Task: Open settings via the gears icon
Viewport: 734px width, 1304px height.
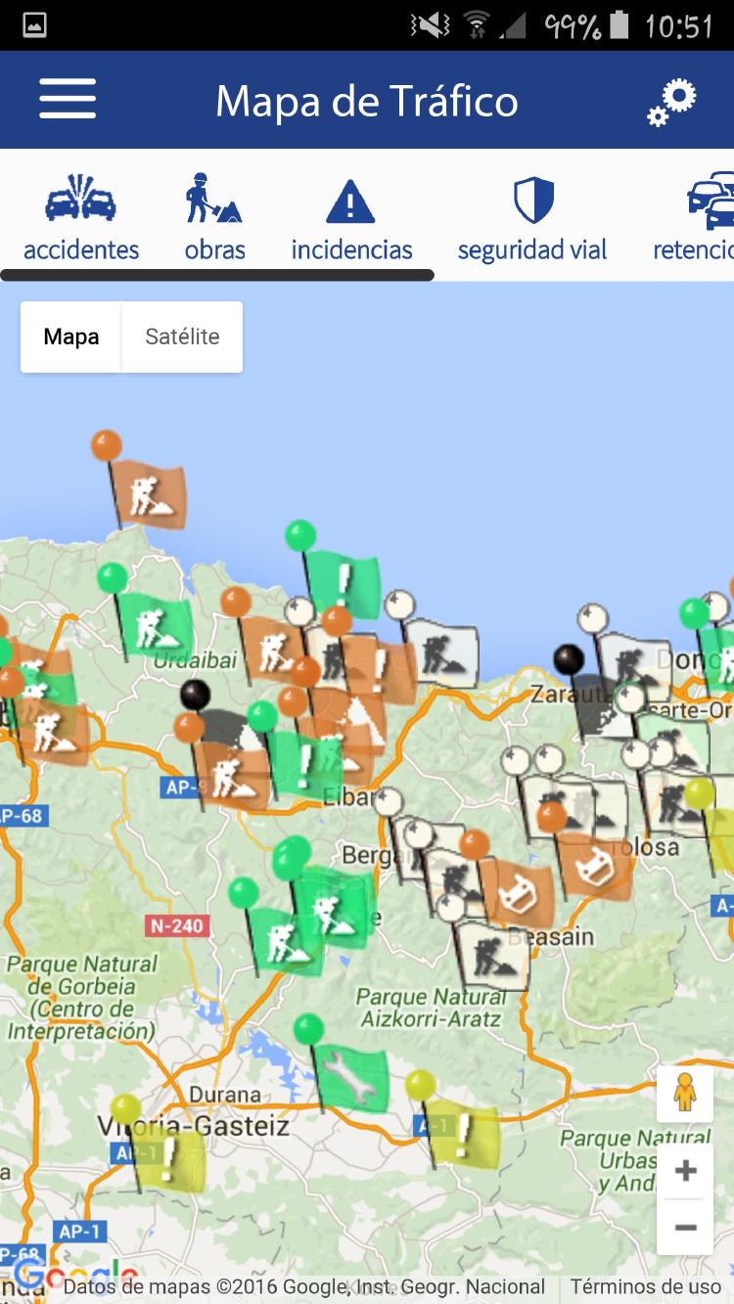Action: coord(671,102)
